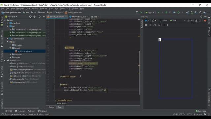Screen dimensions: 211x119
Task: Click the Sync Project with Gradle icon
Action: pyautogui.click(x=187, y=12)
